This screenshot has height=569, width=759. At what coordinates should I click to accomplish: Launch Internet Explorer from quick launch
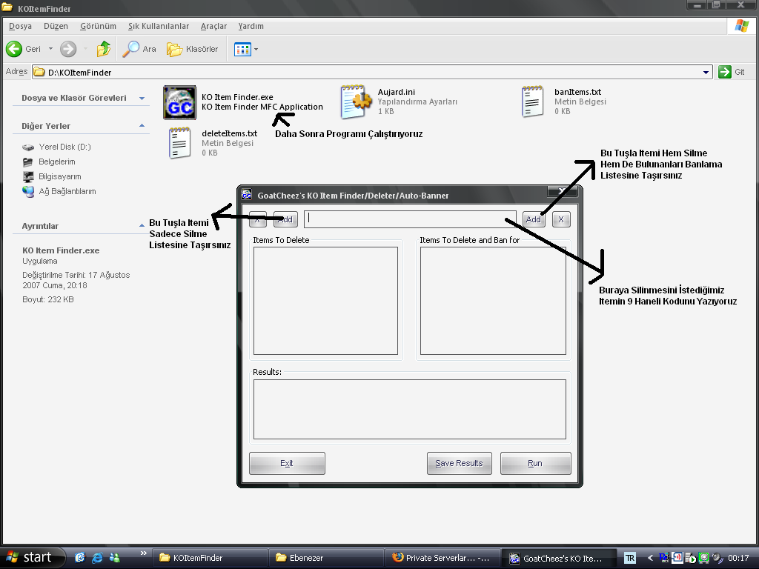[x=97, y=557]
